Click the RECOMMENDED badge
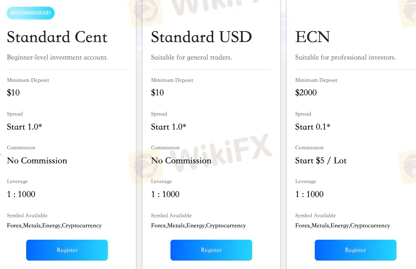 31,13
